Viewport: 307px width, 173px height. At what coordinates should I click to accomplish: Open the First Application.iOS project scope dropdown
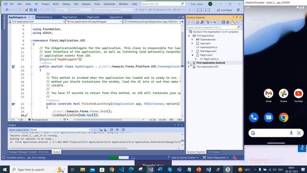36,22
